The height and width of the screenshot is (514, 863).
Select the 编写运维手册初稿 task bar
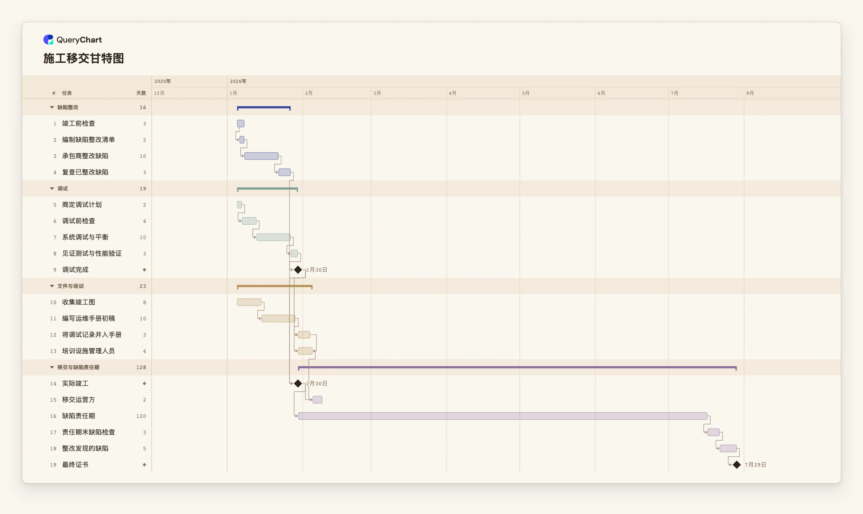pyautogui.click(x=279, y=319)
